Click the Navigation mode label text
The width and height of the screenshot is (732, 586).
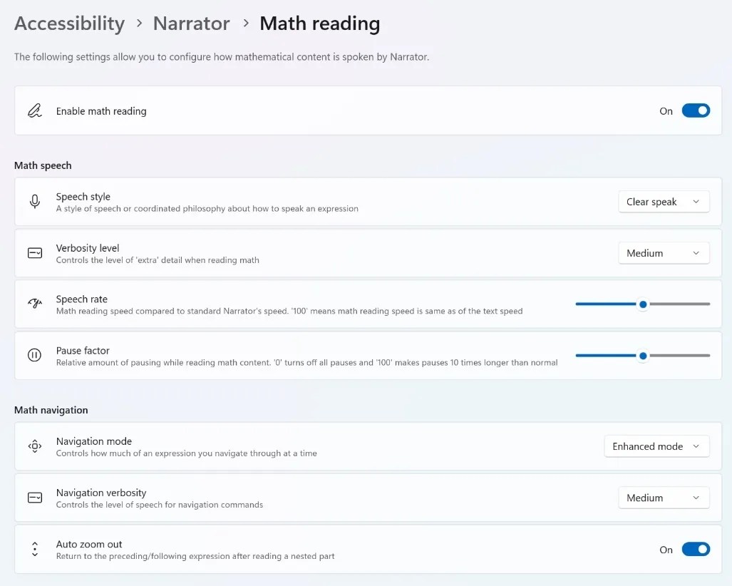[94, 441]
